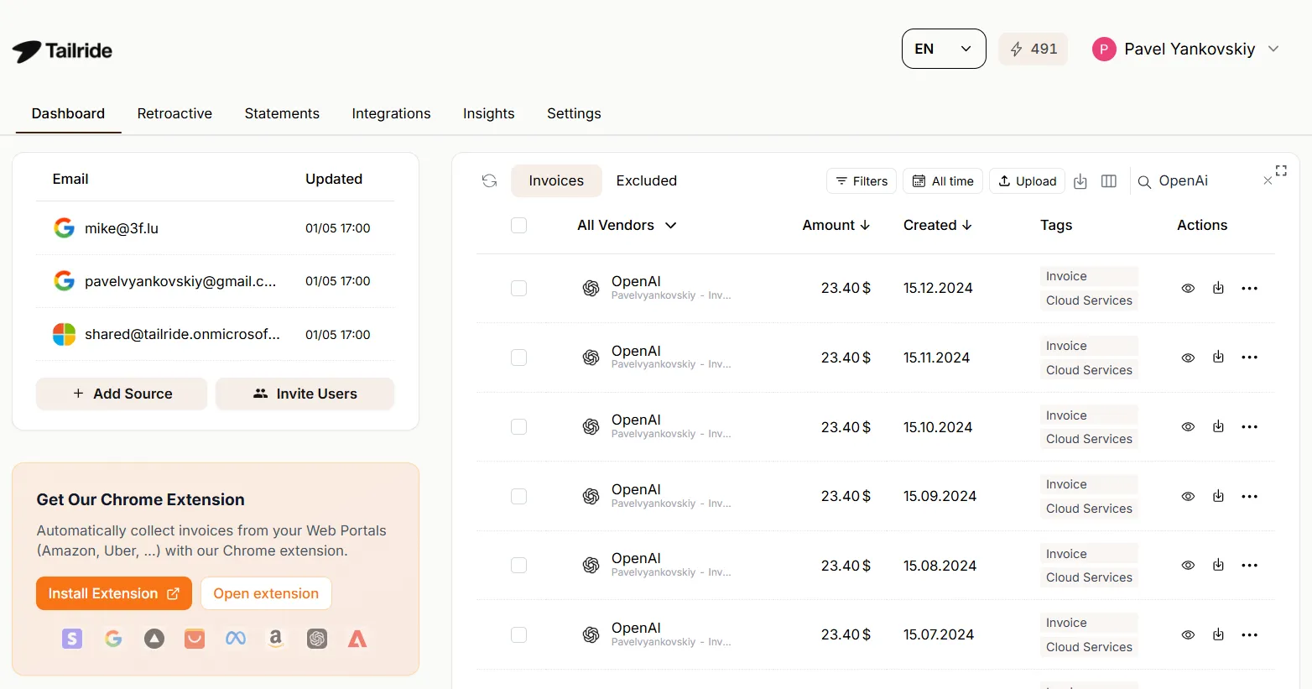Expand invoice table to fullscreen
1312x689 pixels.
pos(1281,170)
